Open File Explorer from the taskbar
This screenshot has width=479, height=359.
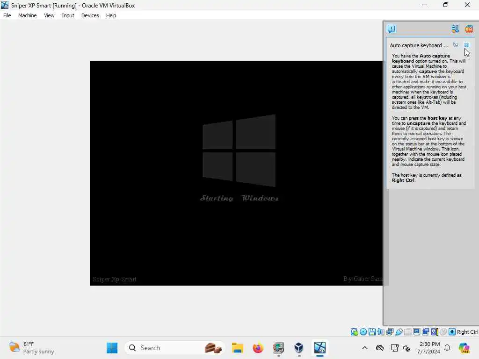(237, 348)
